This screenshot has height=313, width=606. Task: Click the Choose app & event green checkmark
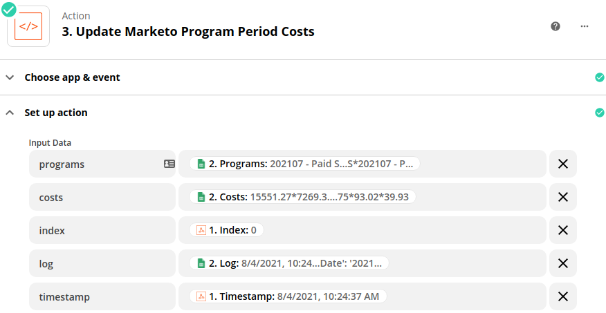600,77
